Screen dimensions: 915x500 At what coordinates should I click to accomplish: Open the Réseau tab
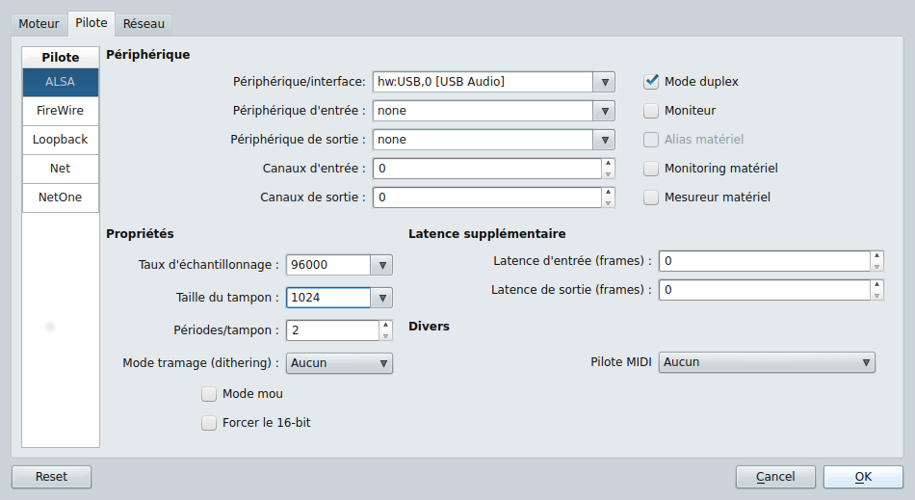tap(143, 23)
